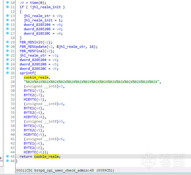Image resolution: width=191 pixels, height=175 pixels.
Task: Click the FBR_MD5Update function call
Action: coord(33,47)
